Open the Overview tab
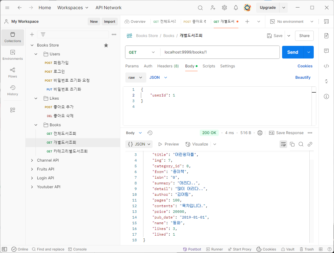 (135, 22)
